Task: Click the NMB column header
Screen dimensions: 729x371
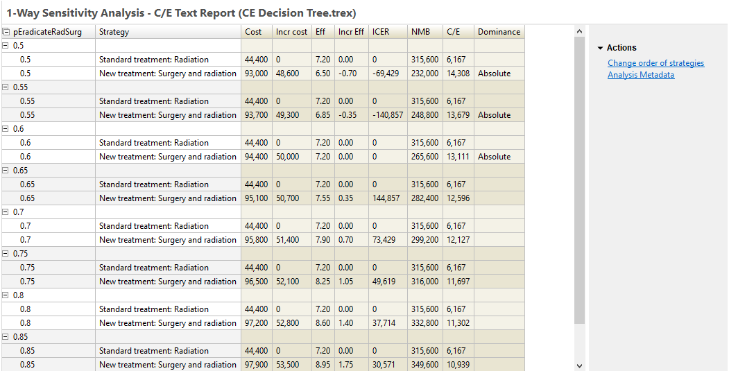Action: click(420, 32)
